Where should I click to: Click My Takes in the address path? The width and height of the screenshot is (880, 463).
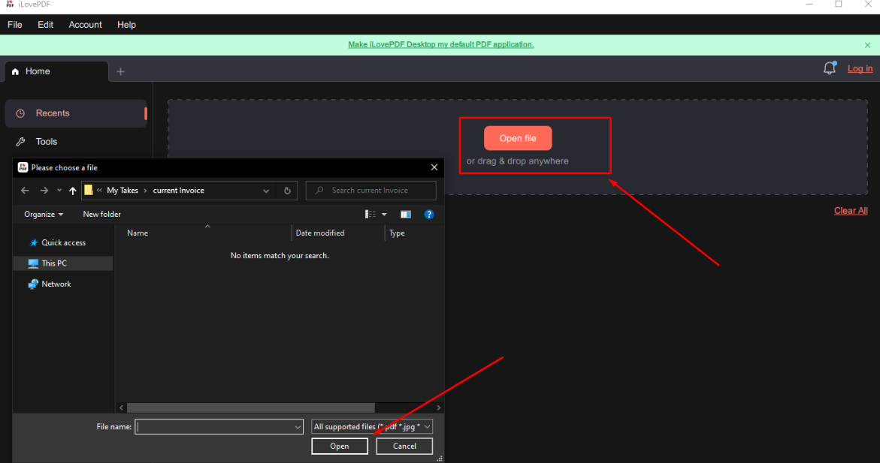[122, 191]
